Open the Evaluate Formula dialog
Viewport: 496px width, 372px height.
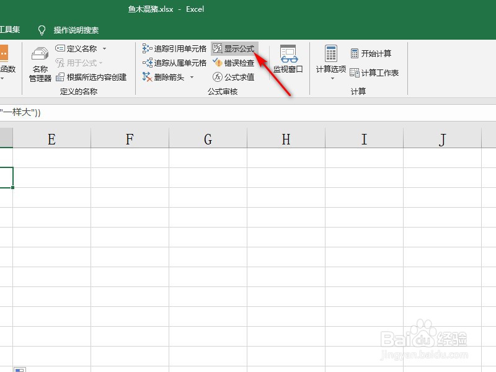coord(239,77)
